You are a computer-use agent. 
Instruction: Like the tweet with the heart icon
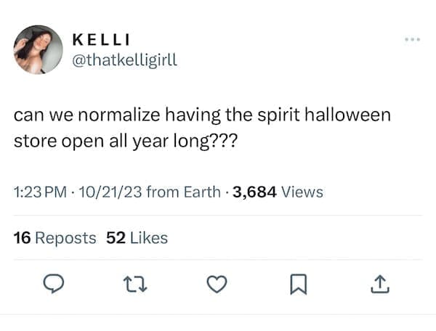click(x=214, y=285)
